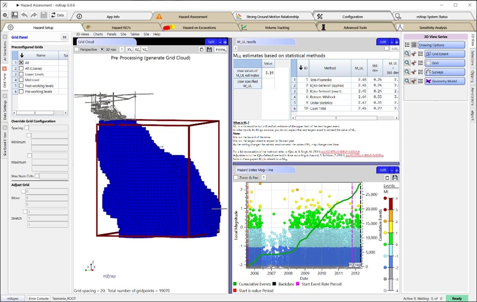Open the series options list next to Surveys

[x=421, y=72]
